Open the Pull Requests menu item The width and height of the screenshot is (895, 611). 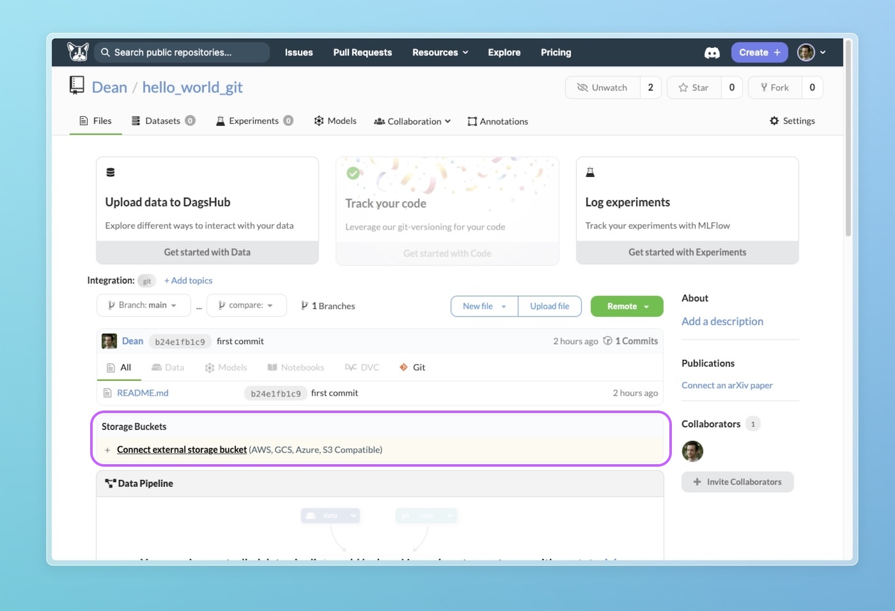click(x=362, y=52)
